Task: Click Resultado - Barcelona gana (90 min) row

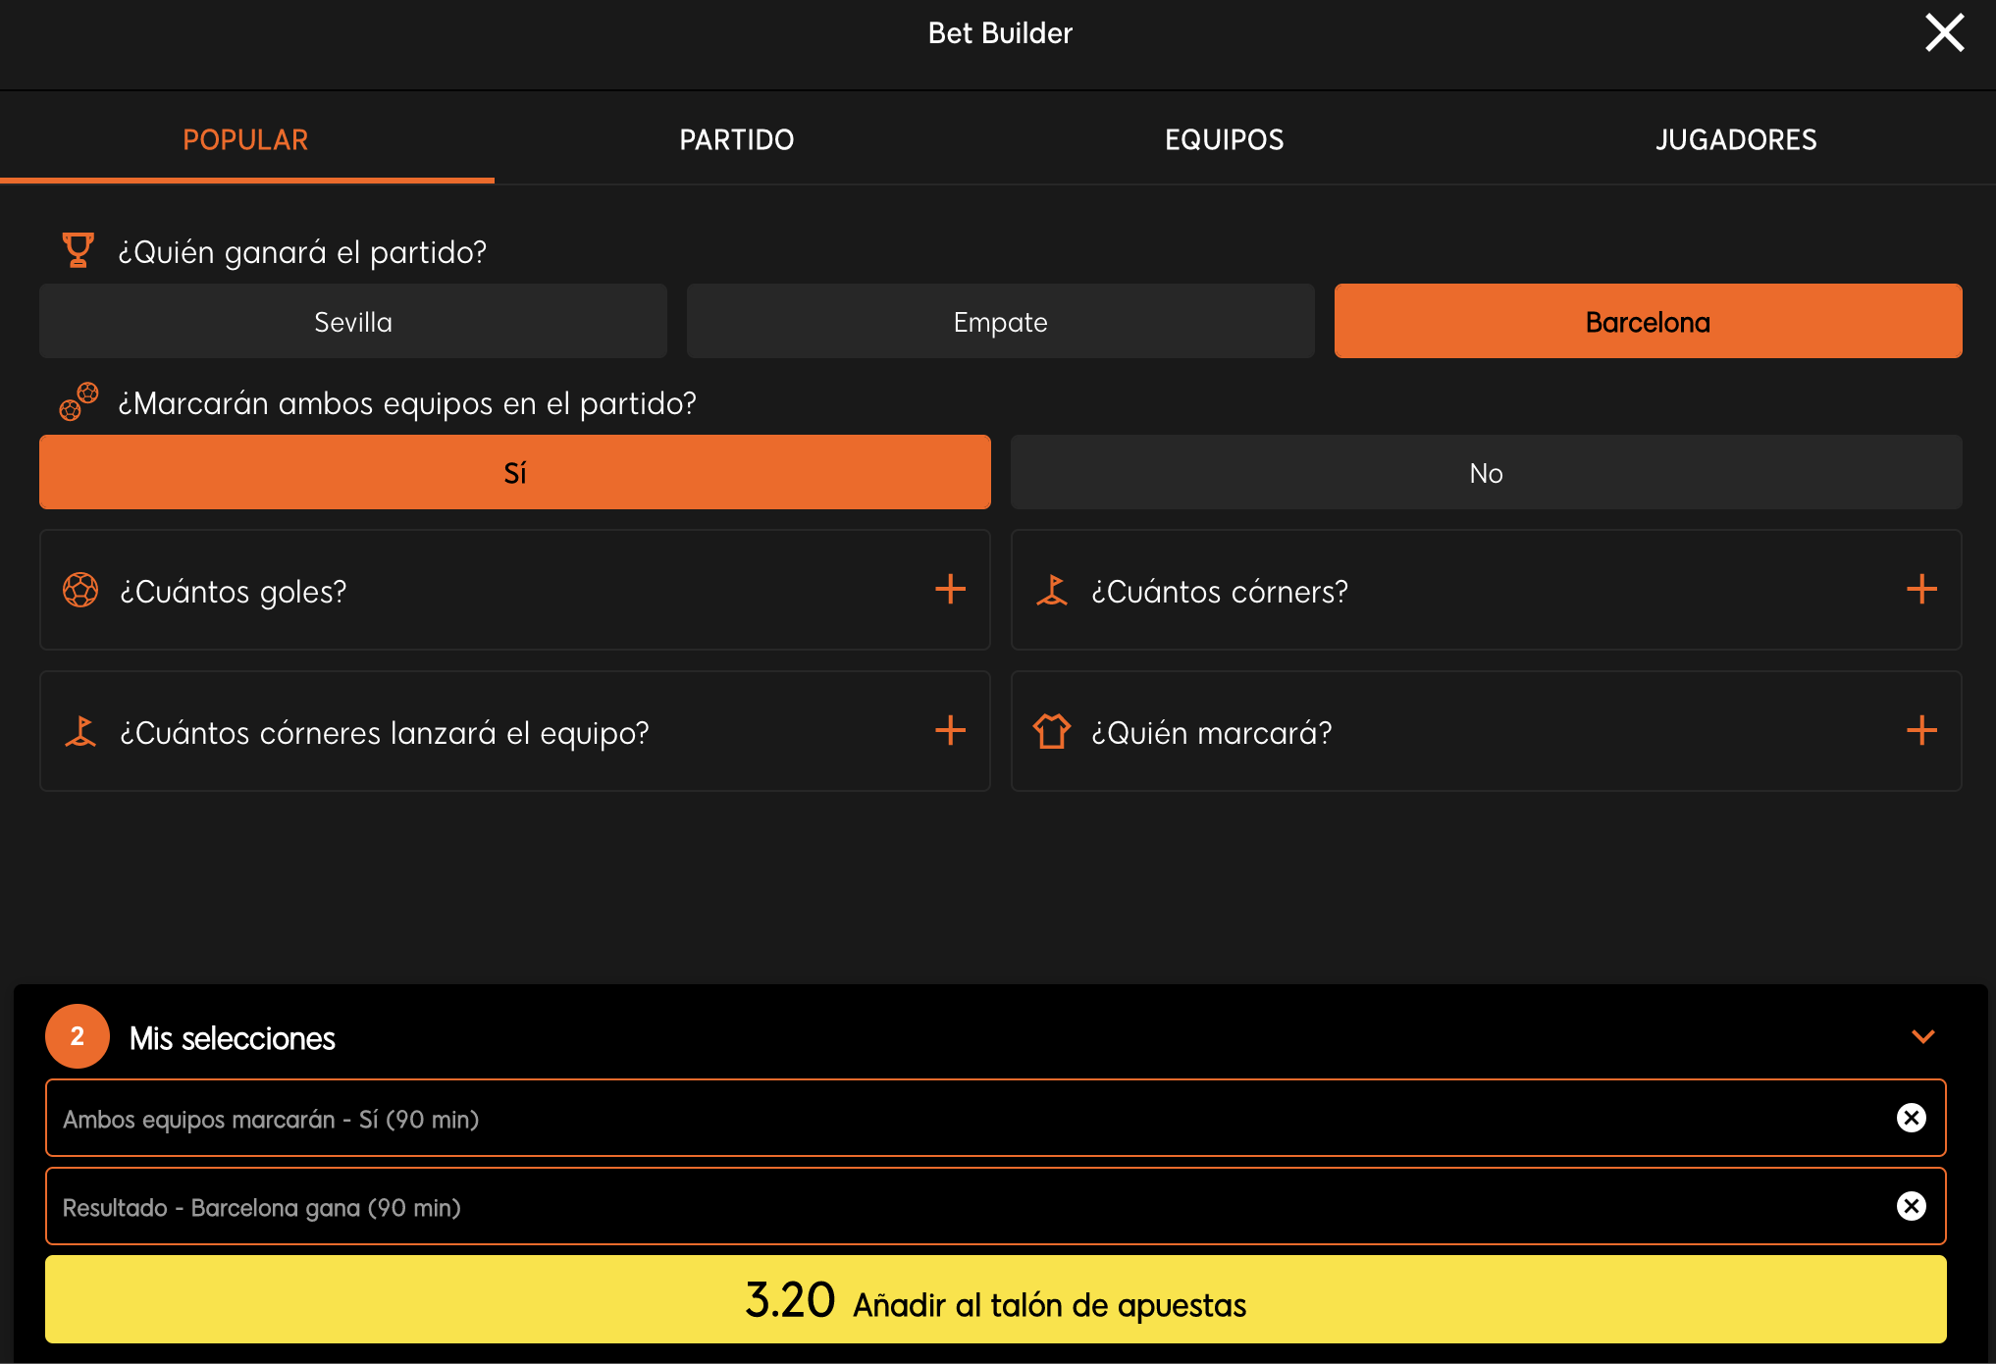Action: [x=996, y=1206]
